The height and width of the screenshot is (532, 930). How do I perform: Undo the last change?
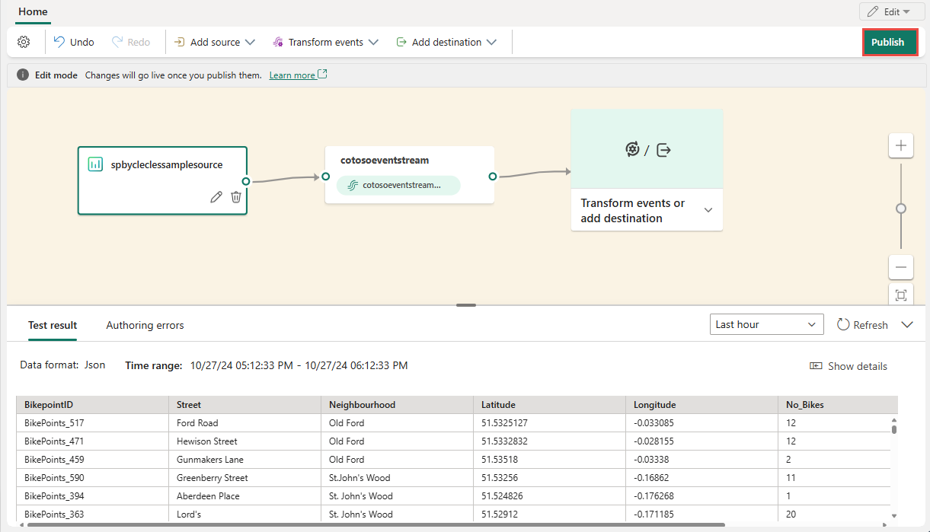click(x=73, y=42)
